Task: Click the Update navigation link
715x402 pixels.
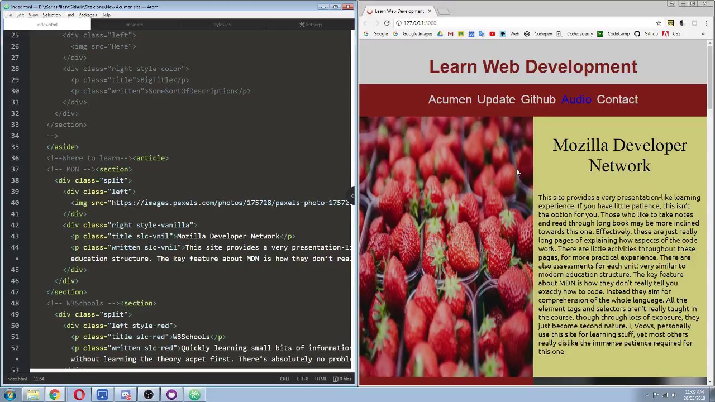Action: tap(496, 99)
